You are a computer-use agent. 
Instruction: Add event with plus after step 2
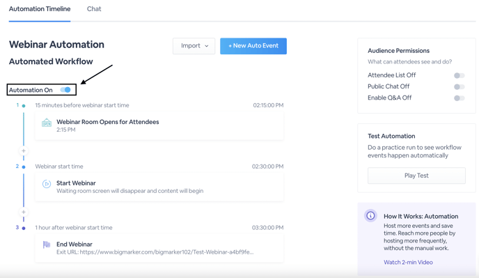(24, 212)
